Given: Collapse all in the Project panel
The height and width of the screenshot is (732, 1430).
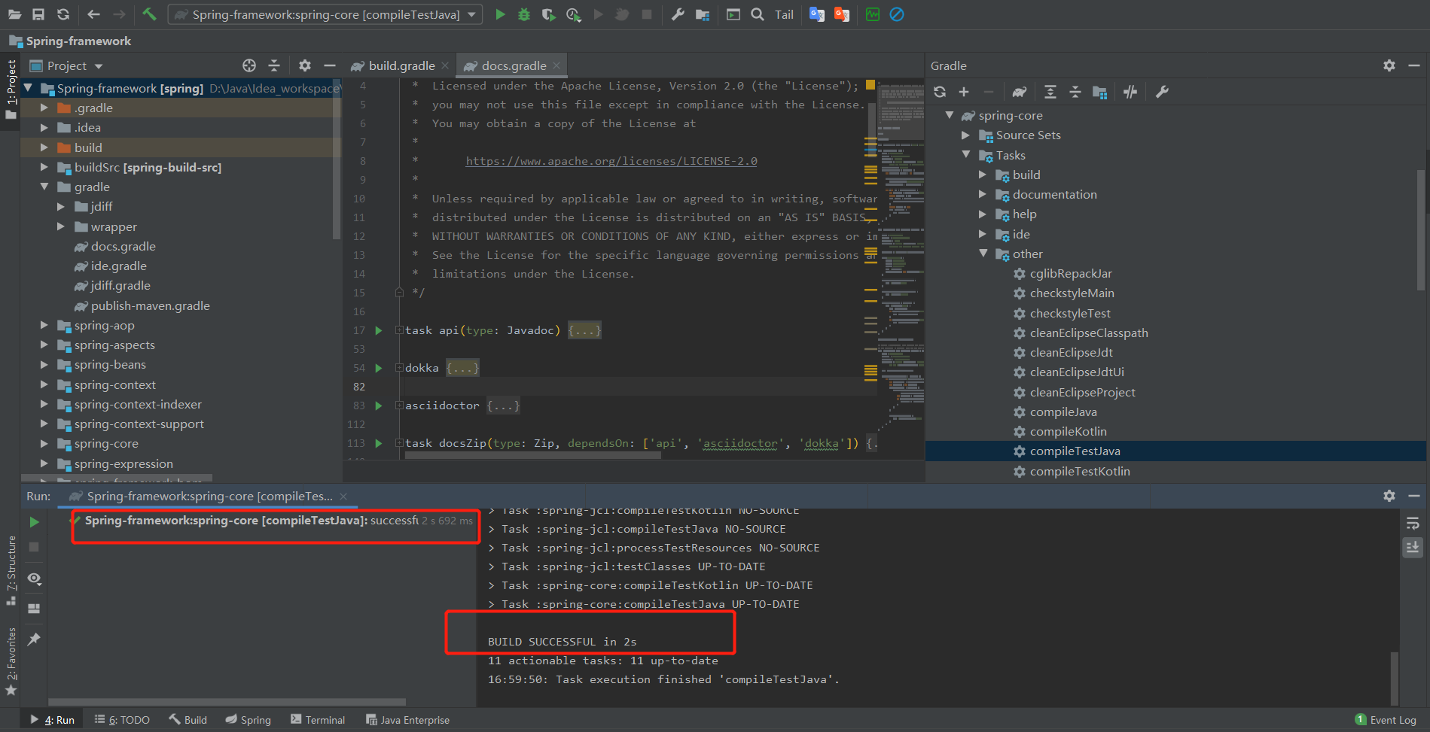Looking at the screenshot, I should (274, 65).
